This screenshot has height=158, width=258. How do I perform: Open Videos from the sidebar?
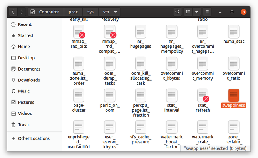[x=35, y=114]
